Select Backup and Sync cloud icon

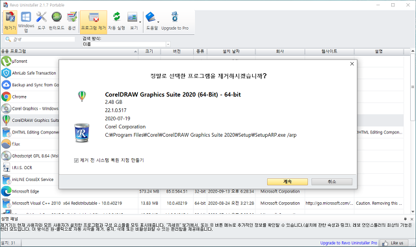[x=6, y=85]
